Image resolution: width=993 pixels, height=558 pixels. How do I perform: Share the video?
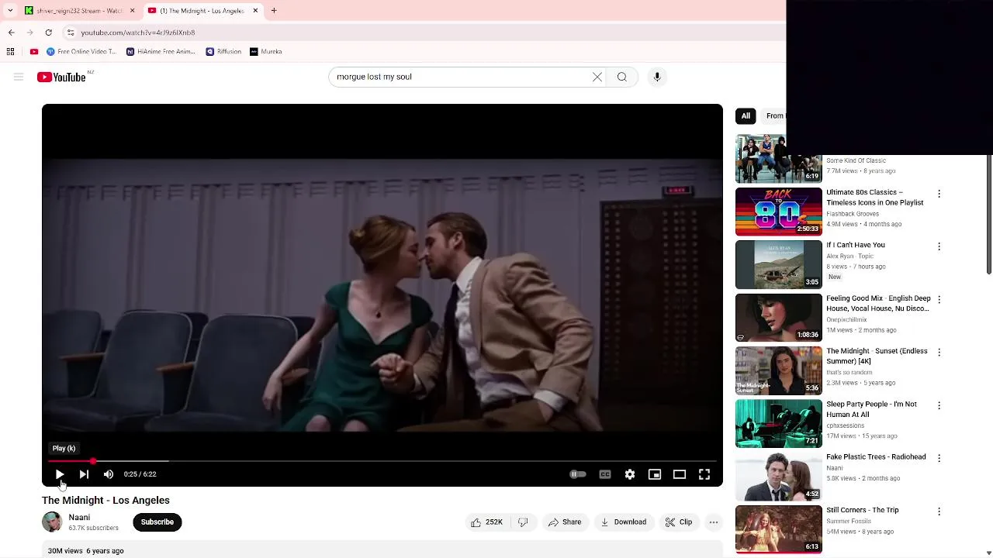pos(565,522)
